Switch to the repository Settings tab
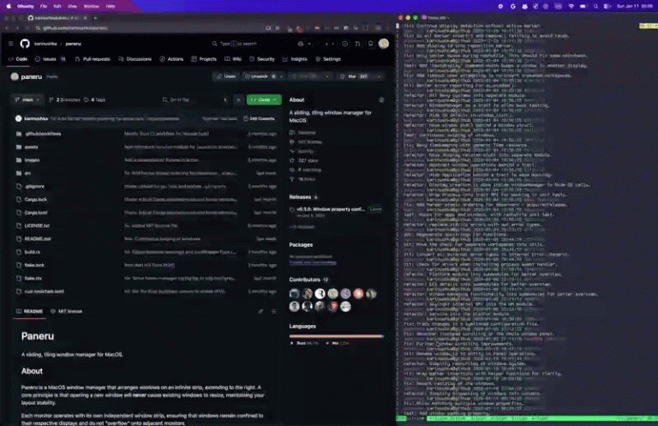658x426 pixels. click(328, 59)
